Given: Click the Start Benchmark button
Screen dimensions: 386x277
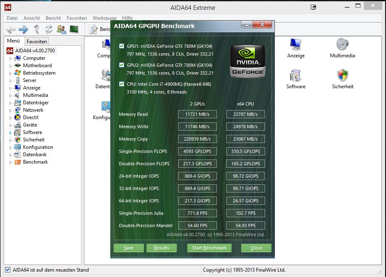Looking at the screenshot, I should pos(209,248).
